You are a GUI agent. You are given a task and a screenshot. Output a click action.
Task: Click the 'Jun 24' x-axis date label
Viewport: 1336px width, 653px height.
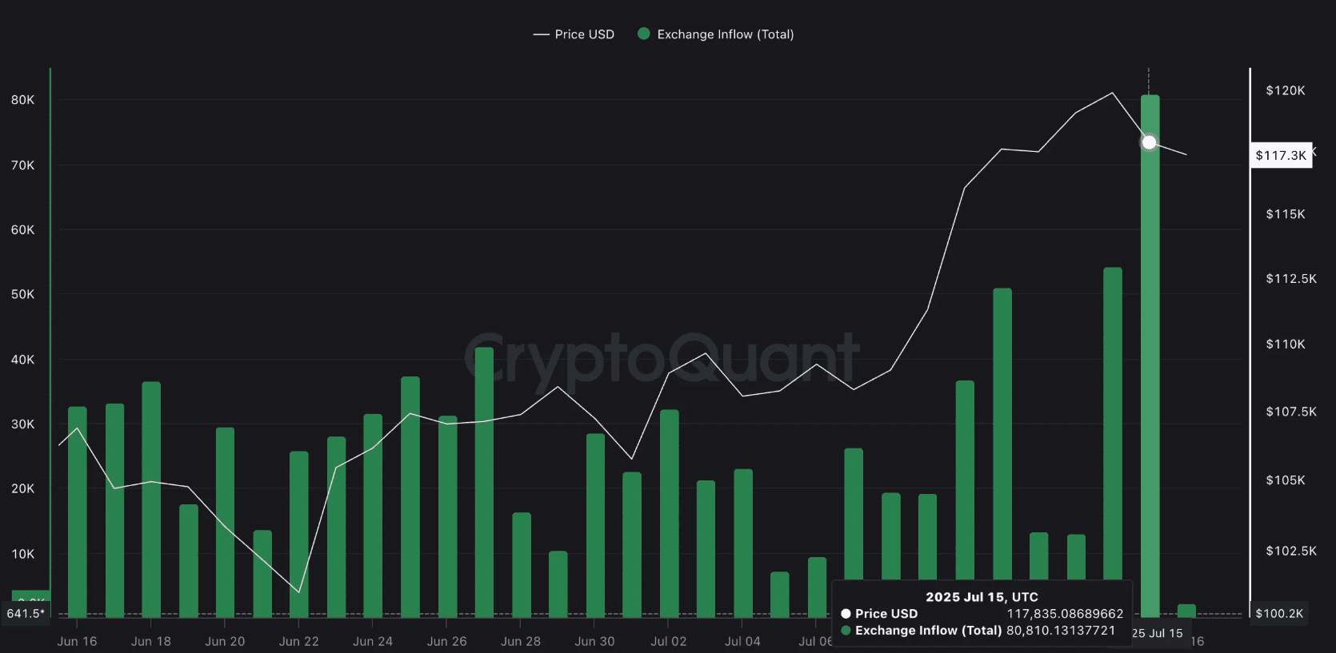coord(373,641)
